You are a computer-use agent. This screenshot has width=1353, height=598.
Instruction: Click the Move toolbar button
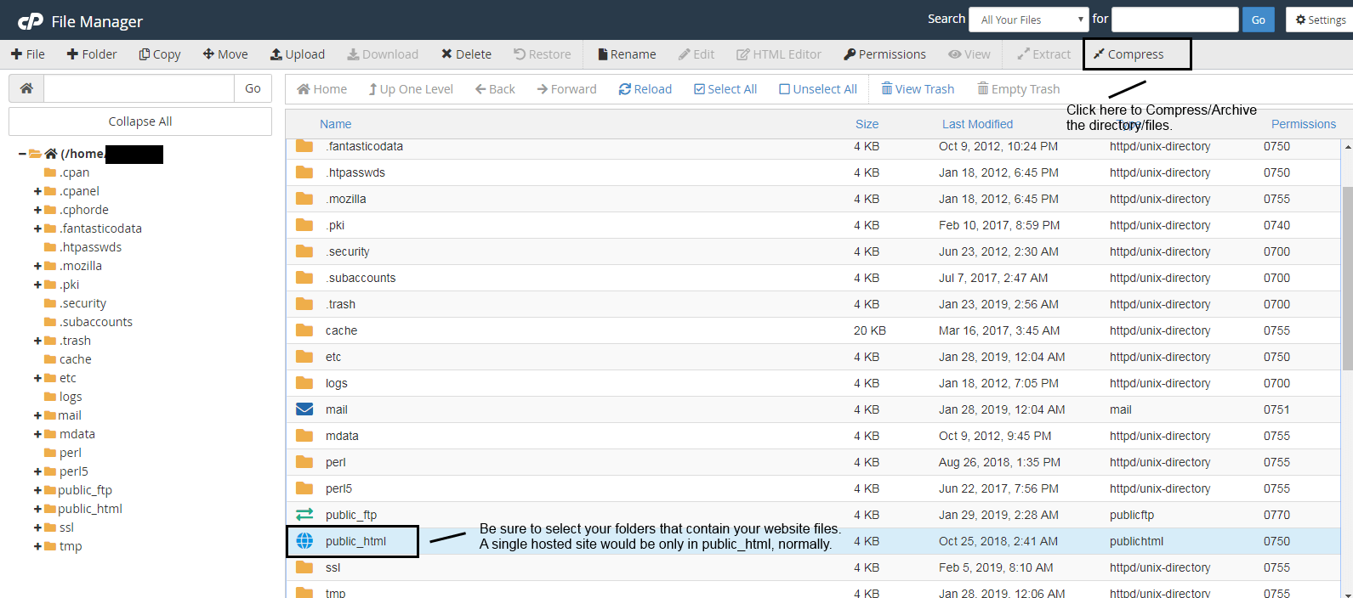[x=225, y=54]
